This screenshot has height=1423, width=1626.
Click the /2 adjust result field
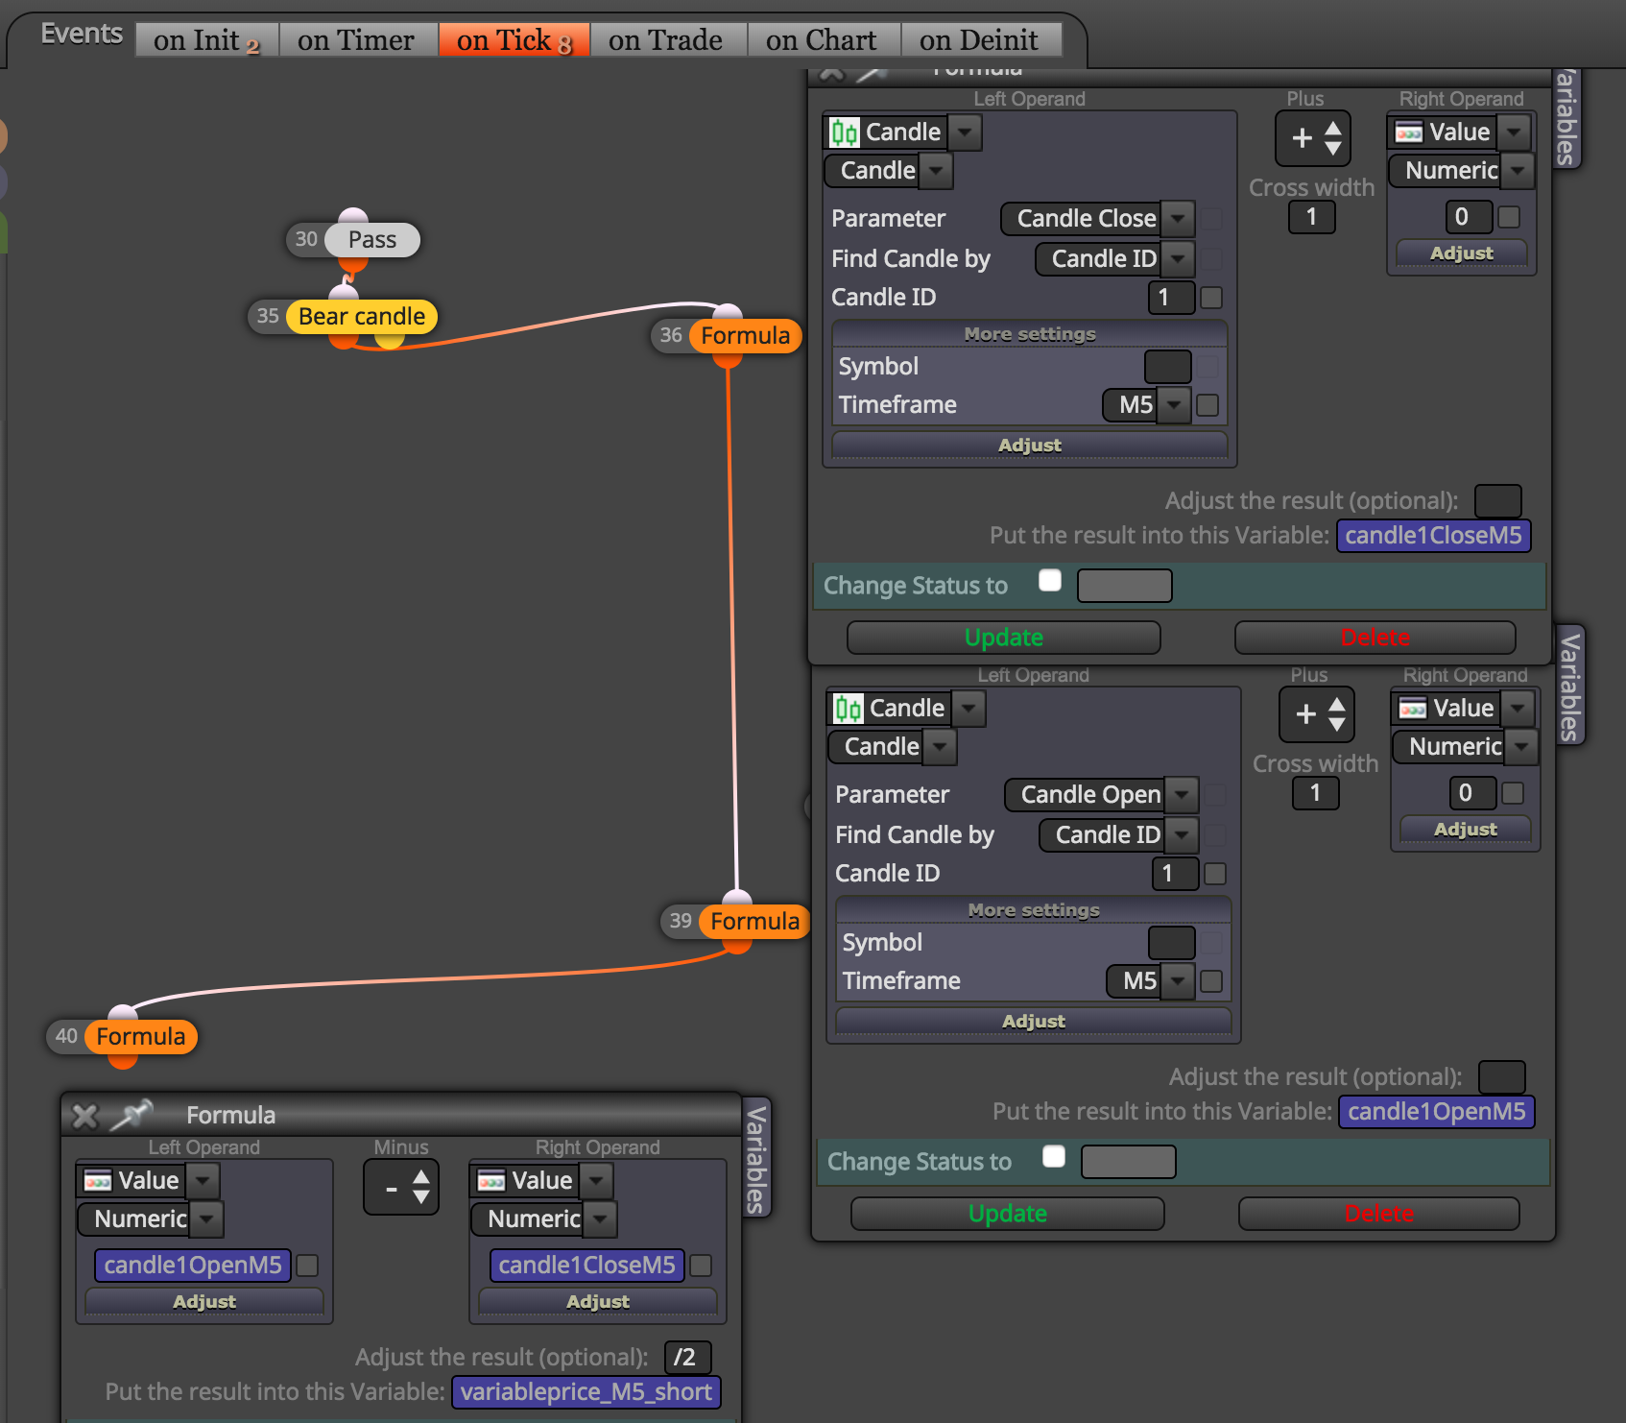click(x=688, y=1358)
